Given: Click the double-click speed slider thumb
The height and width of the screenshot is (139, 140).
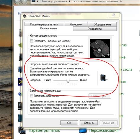Looking at the screenshot, I should (68, 81).
